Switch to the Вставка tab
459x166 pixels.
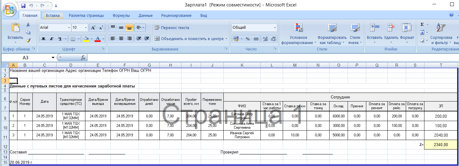[53, 15]
